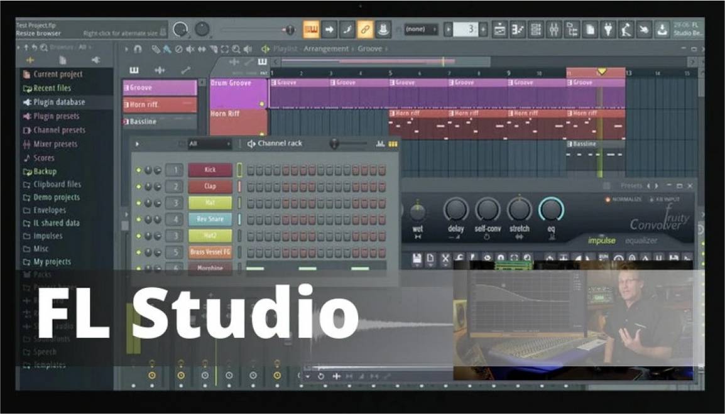Click the top toolbar horizontal pitch slider
The width and height of the screenshot is (725, 414).
[258, 30]
